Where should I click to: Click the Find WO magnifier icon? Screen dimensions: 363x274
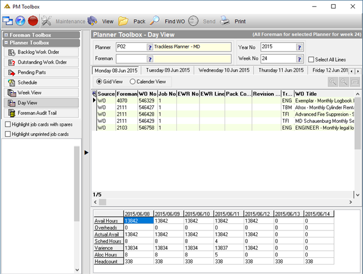(x=155, y=21)
